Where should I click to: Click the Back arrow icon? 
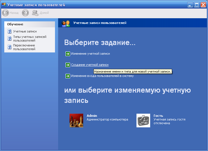5,13
